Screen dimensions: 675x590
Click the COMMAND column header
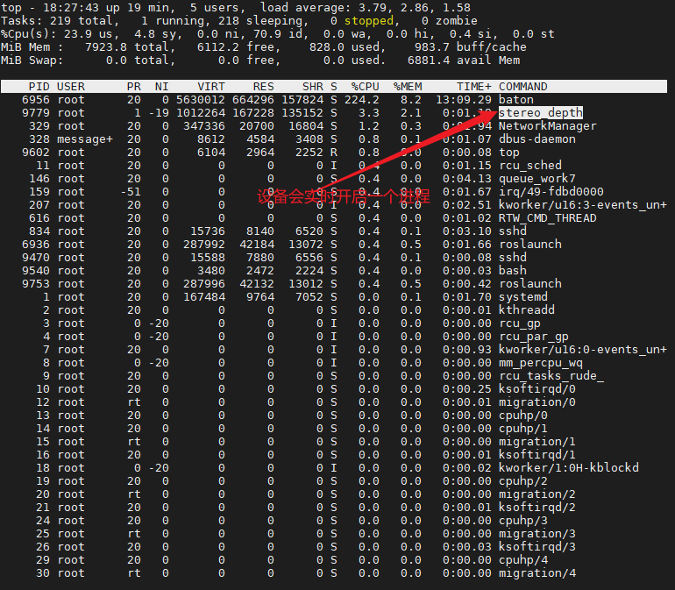click(523, 87)
